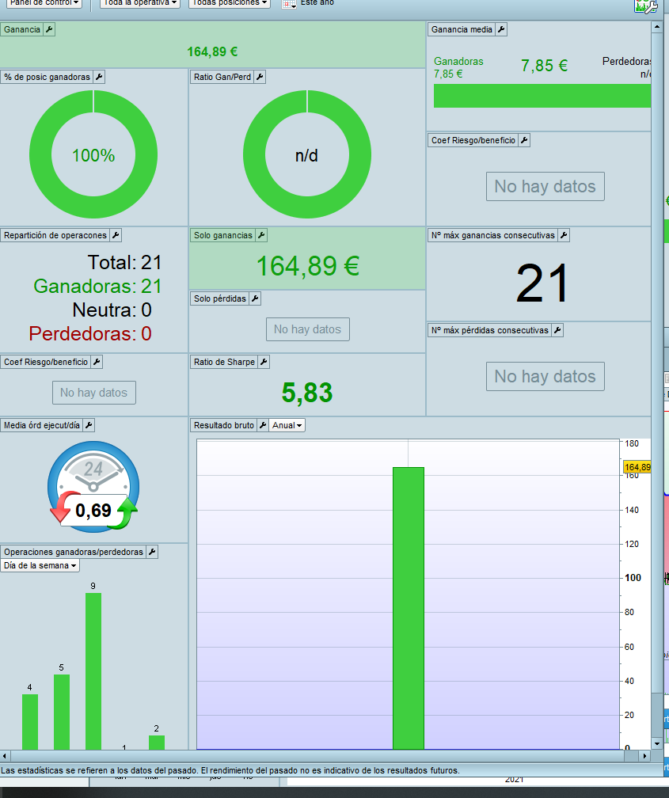Click the large 164,89 € Solo ganancias value
Image resolution: width=669 pixels, height=798 pixels.
(x=307, y=266)
